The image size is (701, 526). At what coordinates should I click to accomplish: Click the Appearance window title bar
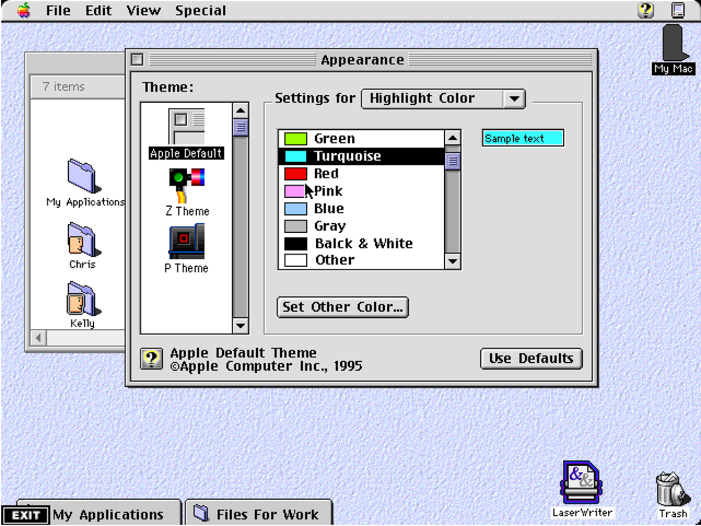coord(362,60)
